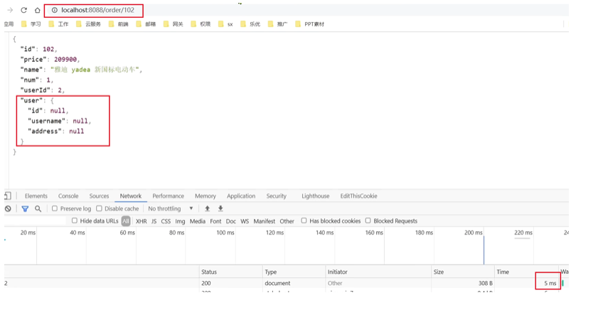Filter requests by Manifest
The image size is (593, 320).
265,221
